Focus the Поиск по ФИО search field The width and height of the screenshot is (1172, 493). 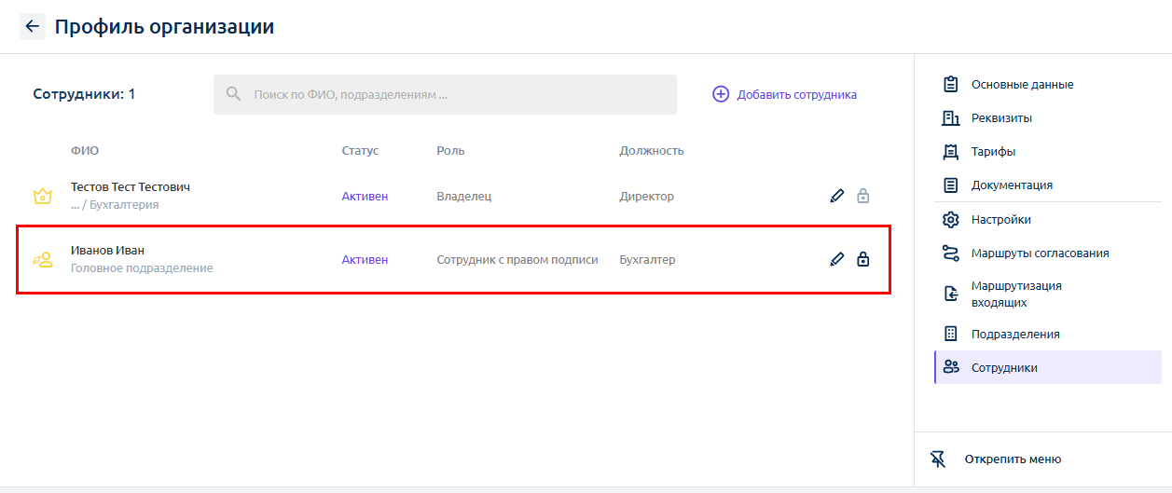click(445, 94)
